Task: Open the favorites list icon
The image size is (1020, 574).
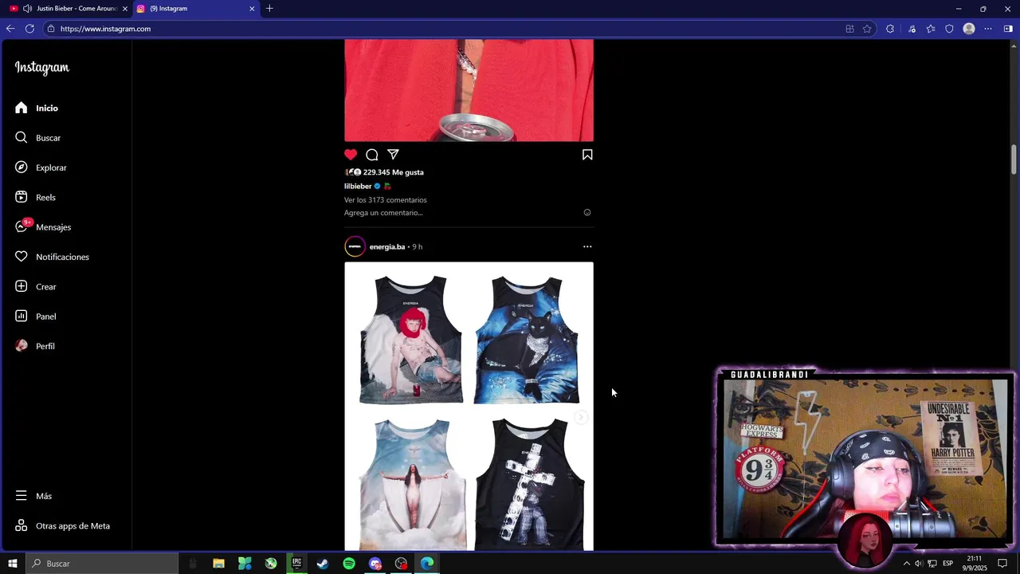Action: click(931, 29)
